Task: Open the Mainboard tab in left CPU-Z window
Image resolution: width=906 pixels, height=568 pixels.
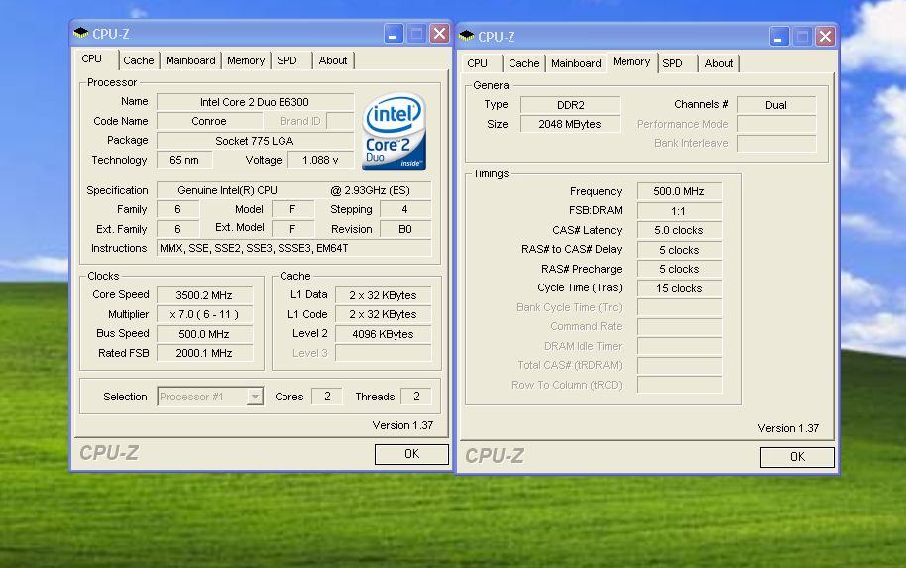Action: [190, 60]
